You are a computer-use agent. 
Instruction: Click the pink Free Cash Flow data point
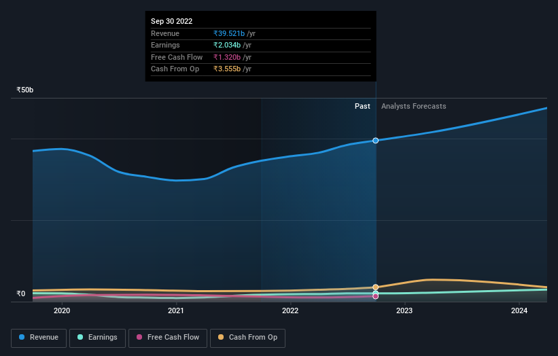[x=375, y=296]
